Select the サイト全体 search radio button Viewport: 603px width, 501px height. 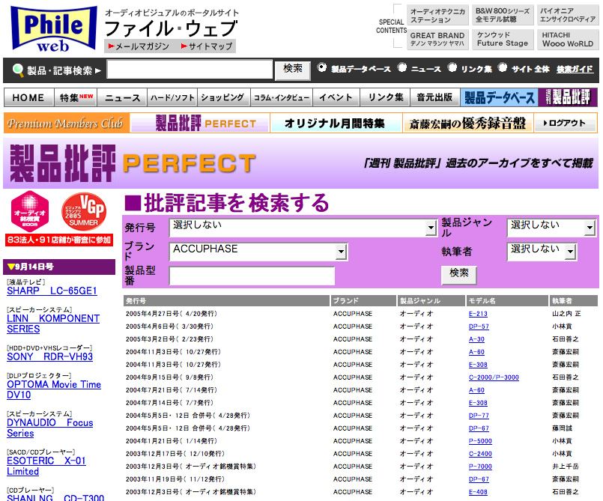pos(502,67)
